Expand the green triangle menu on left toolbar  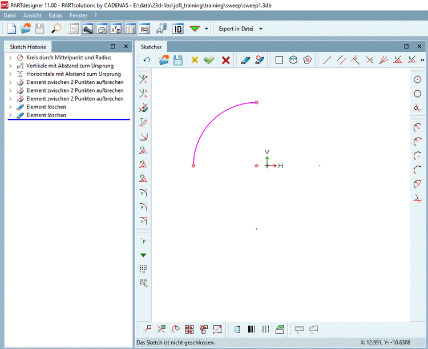point(143,255)
